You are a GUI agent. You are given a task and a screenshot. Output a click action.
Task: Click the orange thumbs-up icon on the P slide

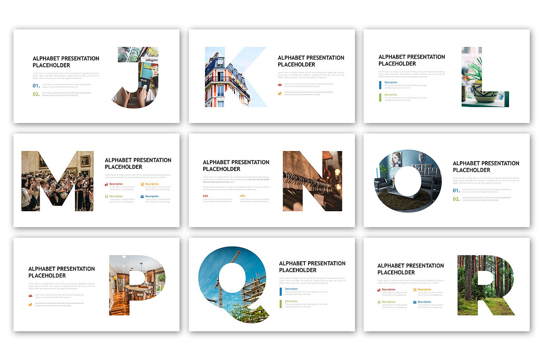(x=30, y=304)
